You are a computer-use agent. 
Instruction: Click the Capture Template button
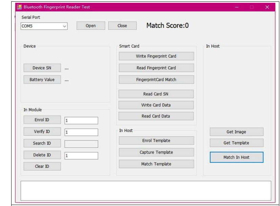(x=156, y=152)
